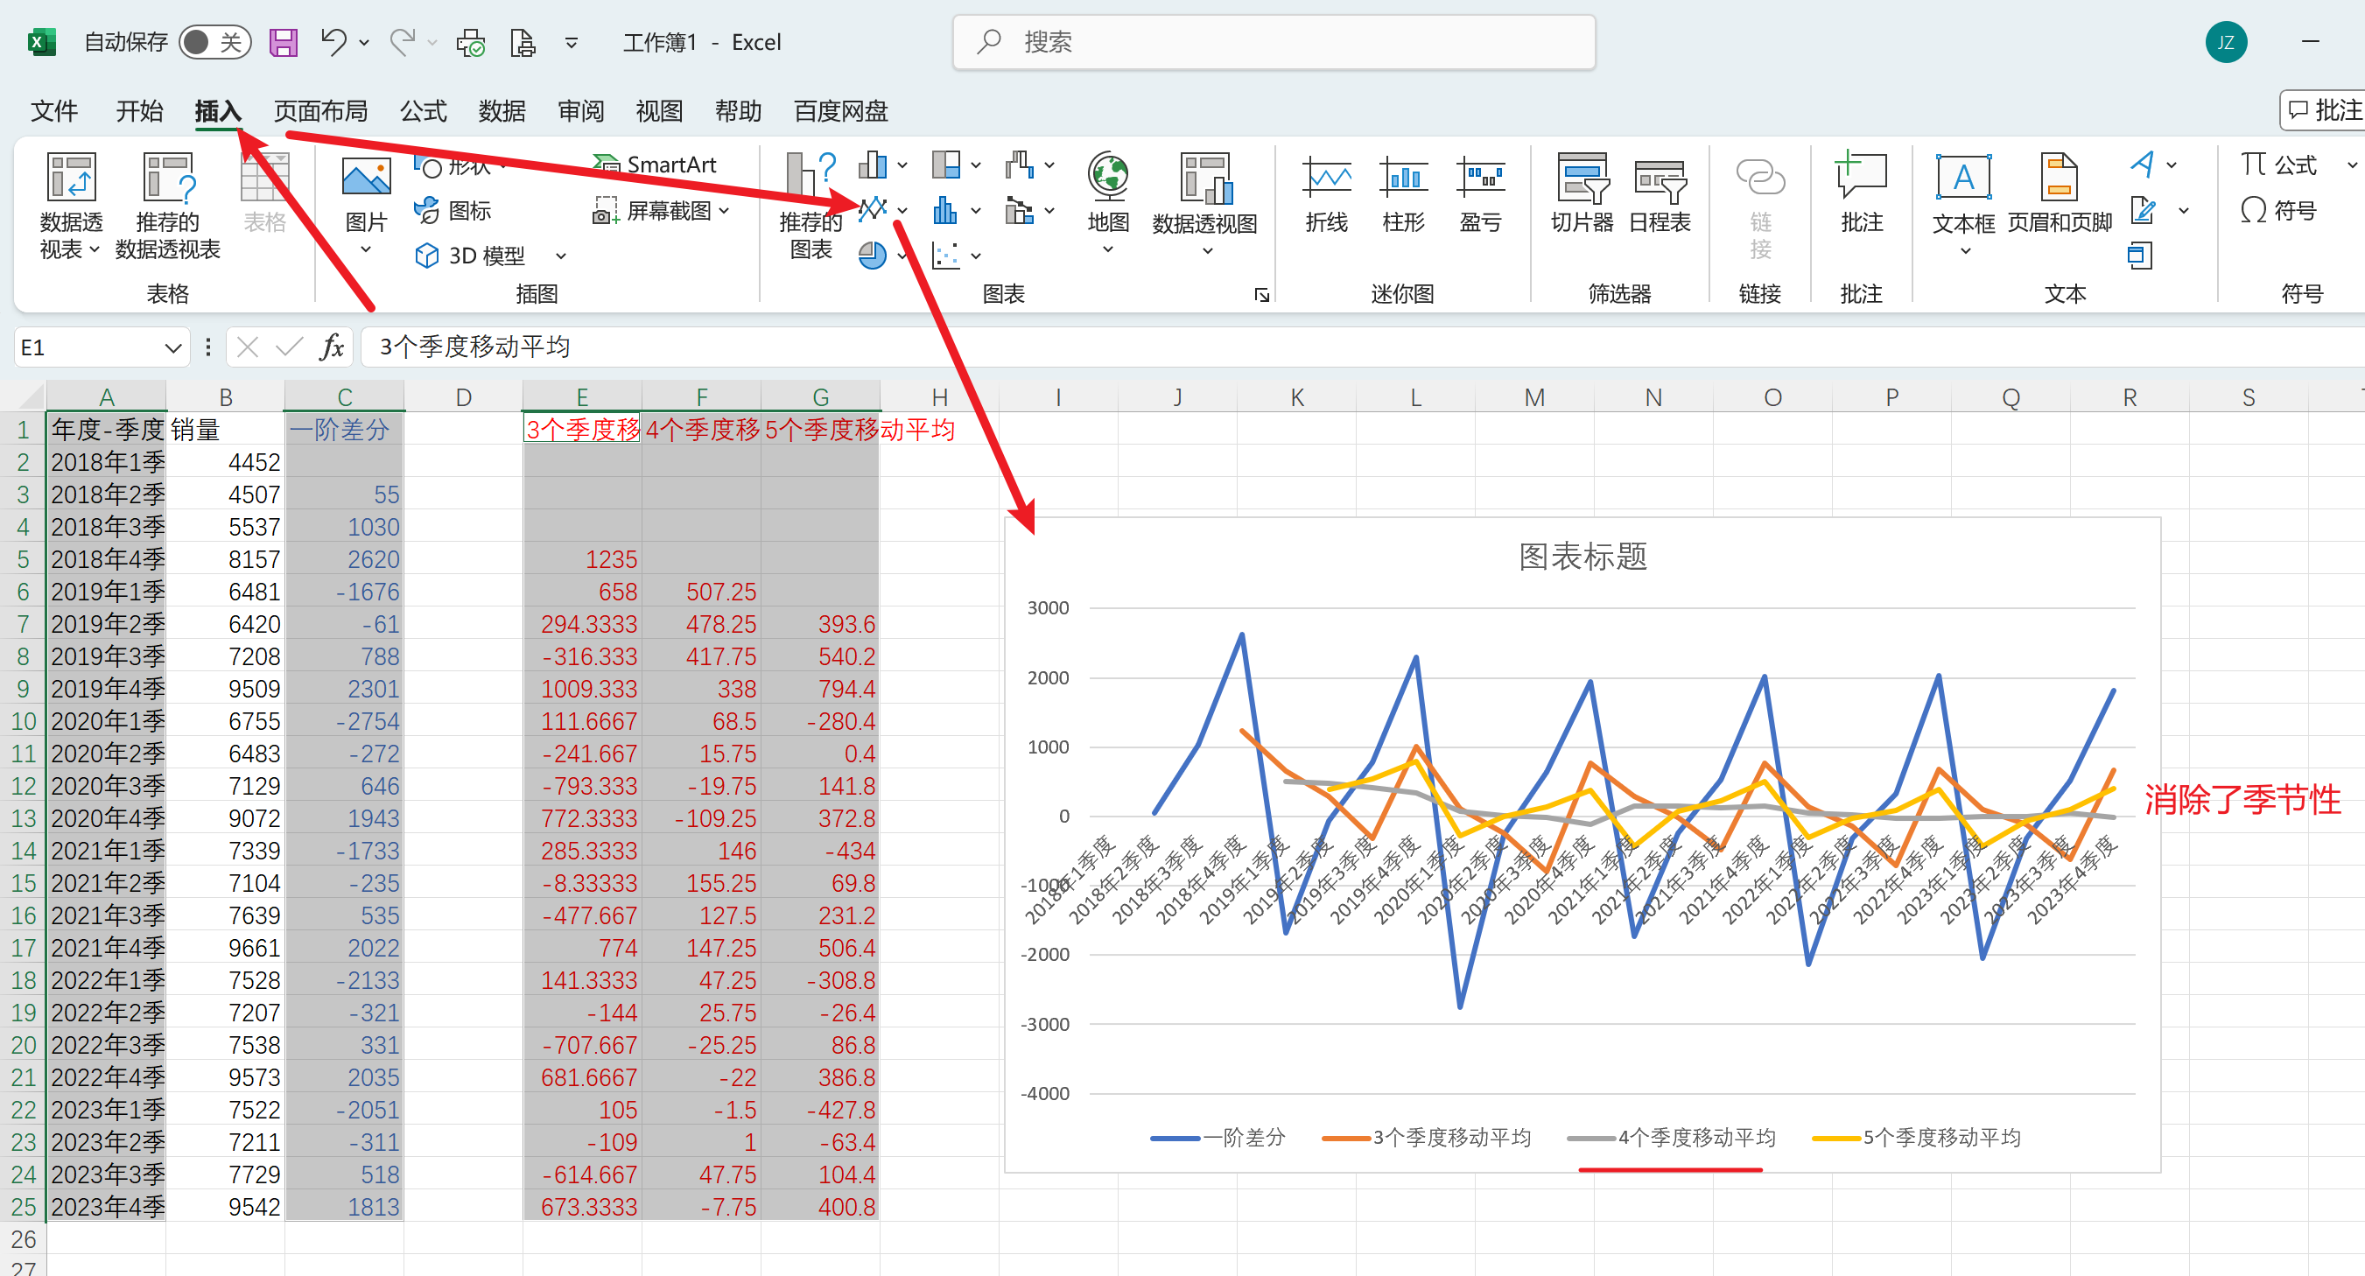Expand the Name Box dropdown arrow
Screen dimensions: 2365x1276
click(172, 348)
